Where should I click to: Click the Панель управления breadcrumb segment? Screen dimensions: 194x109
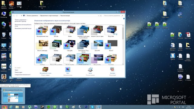[32, 16]
